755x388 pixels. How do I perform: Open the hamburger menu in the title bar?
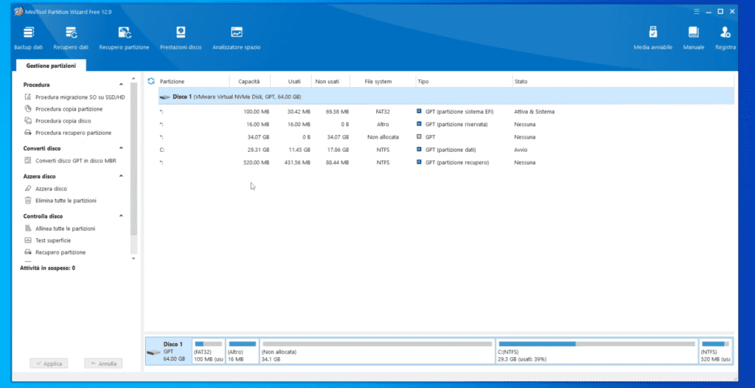695,10
